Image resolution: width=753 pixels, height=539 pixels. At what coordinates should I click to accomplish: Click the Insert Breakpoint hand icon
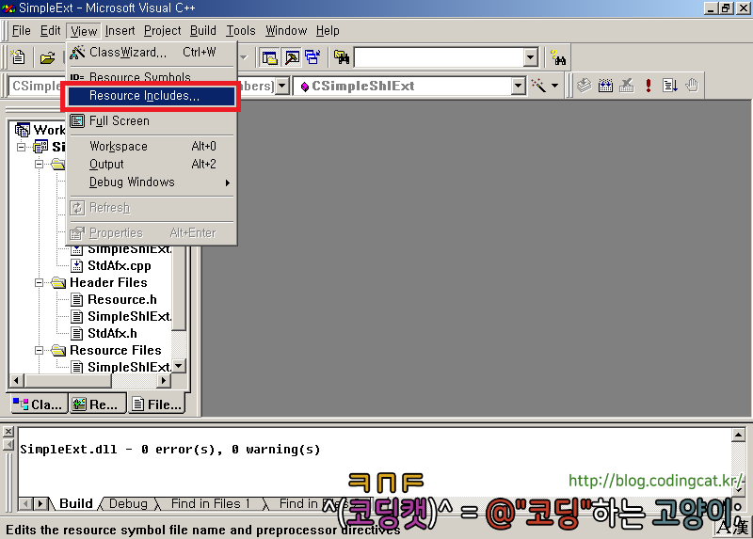coord(692,86)
